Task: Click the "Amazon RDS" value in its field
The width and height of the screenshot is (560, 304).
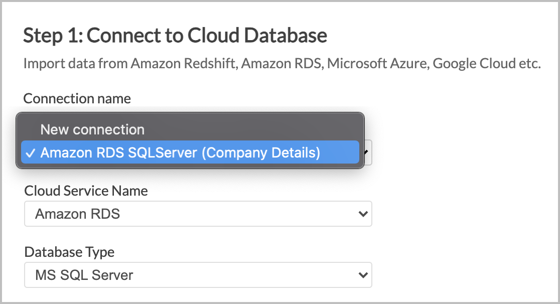Action: 77,214
